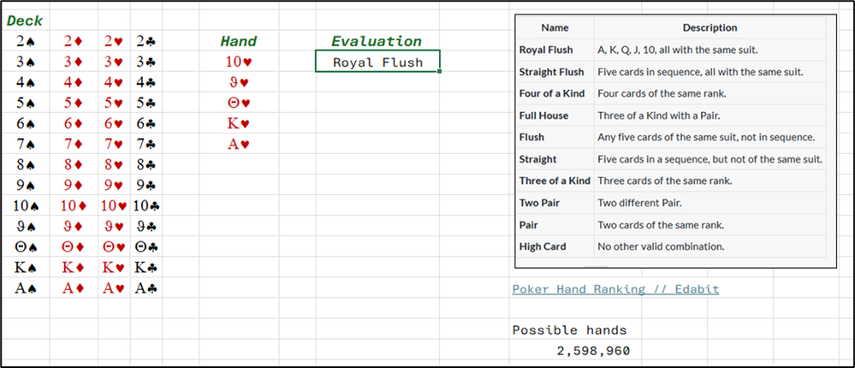Open the Poker Hand Ranking // Edabit link
This screenshot has width=855, height=368.
click(615, 289)
